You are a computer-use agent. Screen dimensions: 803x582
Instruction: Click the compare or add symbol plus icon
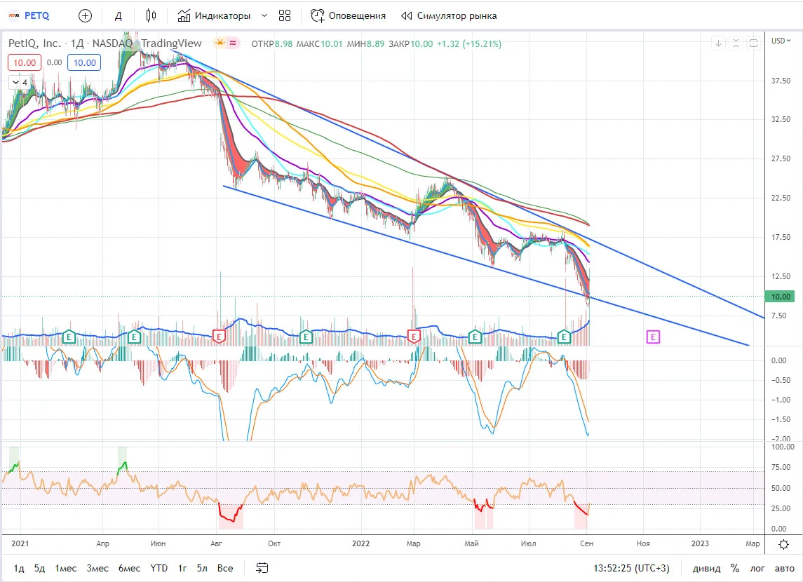tap(85, 16)
